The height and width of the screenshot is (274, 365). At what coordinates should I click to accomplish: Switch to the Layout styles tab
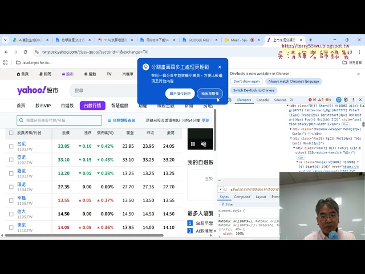pos(261,197)
